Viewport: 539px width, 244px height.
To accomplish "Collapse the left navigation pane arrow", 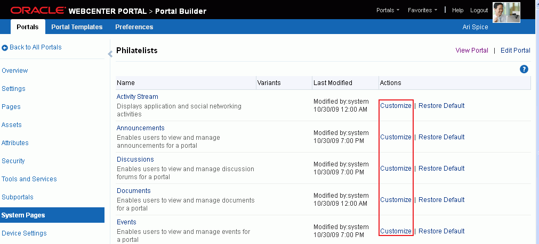I will 110,54.
